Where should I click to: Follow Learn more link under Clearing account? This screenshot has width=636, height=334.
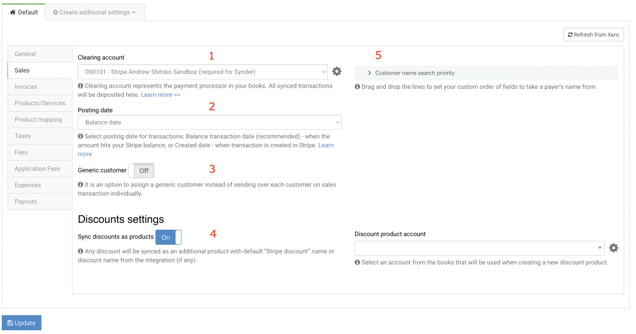point(160,95)
